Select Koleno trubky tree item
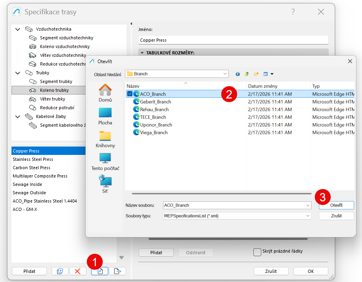Viewport: 362px width, 282px height. click(54, 90)
